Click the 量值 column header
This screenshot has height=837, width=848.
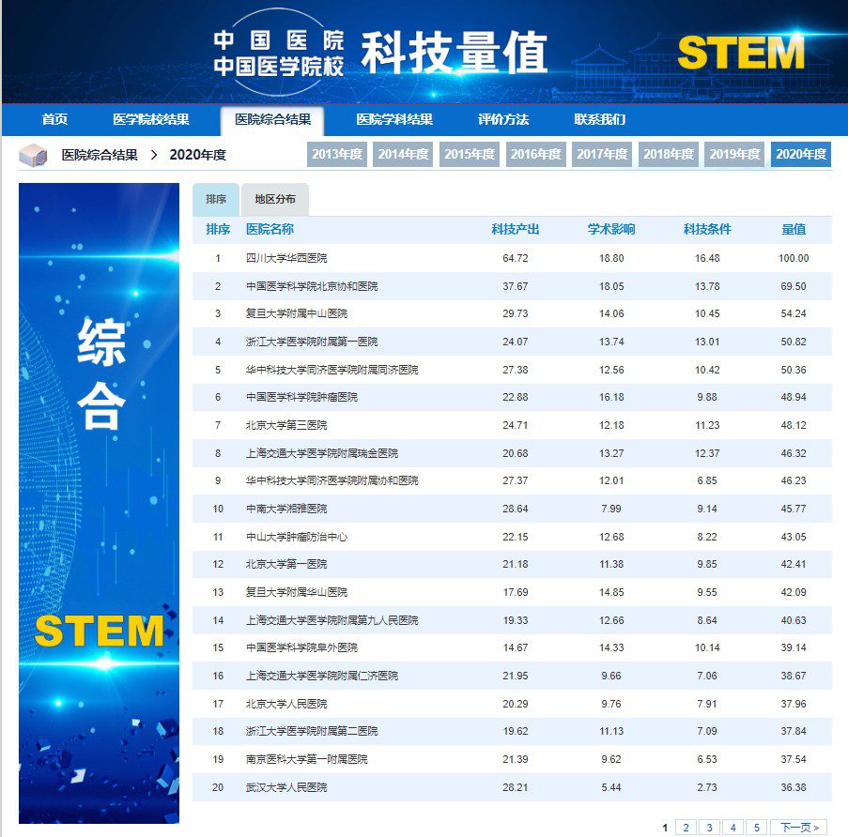[794, 229]
